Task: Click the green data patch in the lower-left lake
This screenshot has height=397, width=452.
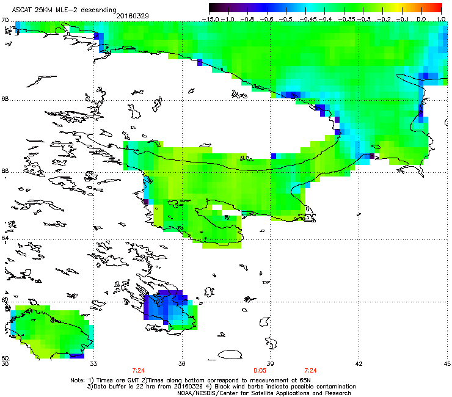Action: point(52,332)
